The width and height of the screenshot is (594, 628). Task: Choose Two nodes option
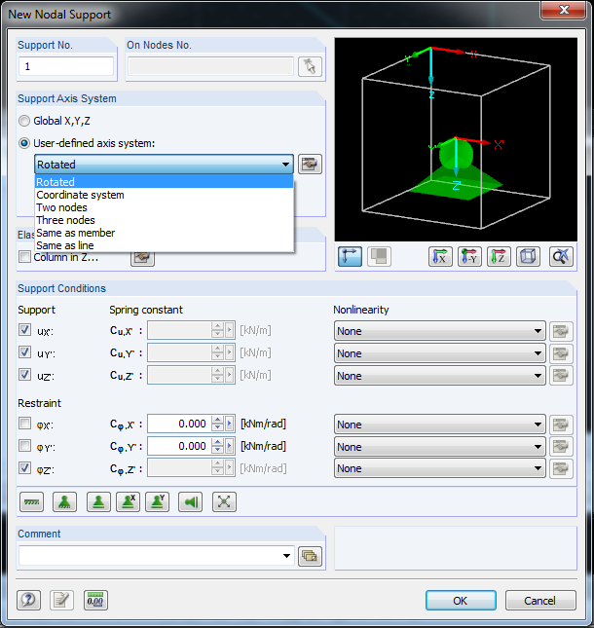[165, 207]
